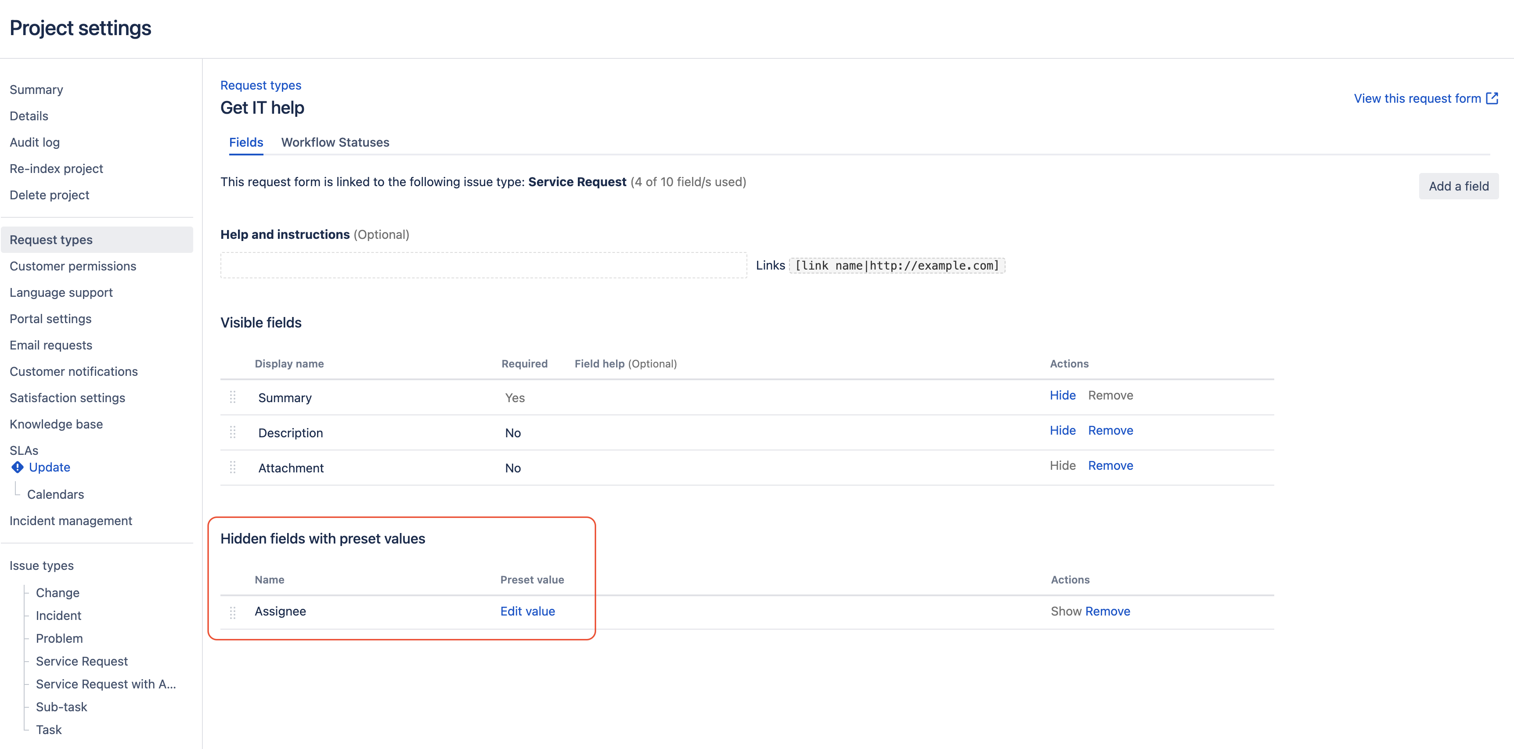Open Calendars under SLAs
The width and height of the screenshot is (1514, 749).
(55, 494)
